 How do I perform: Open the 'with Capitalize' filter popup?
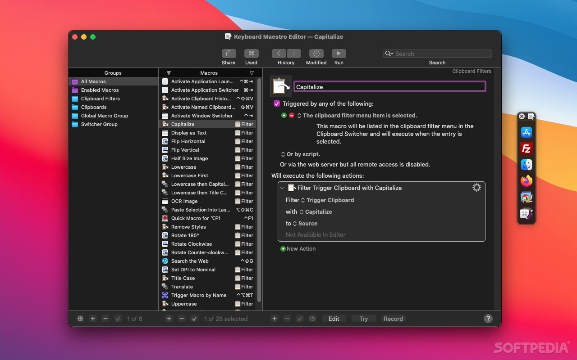(x=316, y=211)
